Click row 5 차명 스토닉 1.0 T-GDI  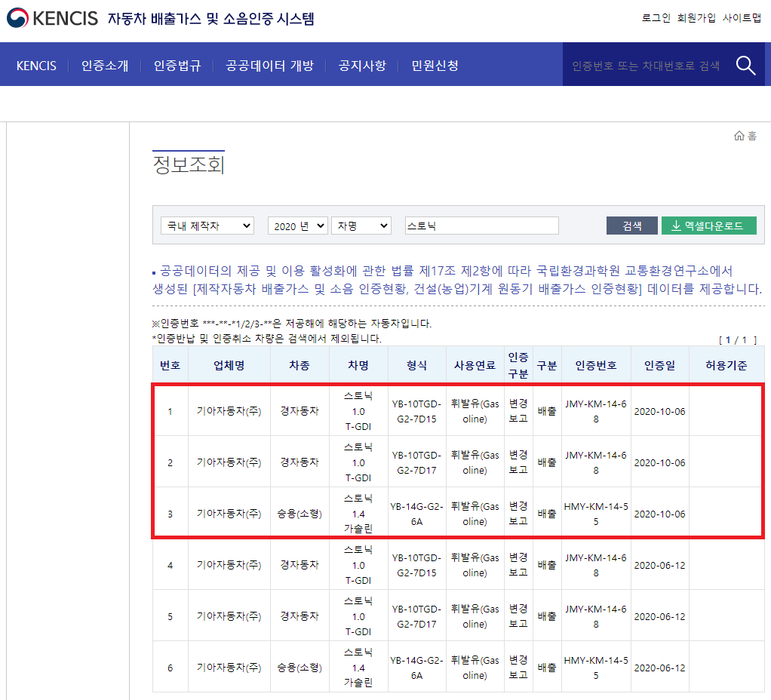(x=358, y=616)
